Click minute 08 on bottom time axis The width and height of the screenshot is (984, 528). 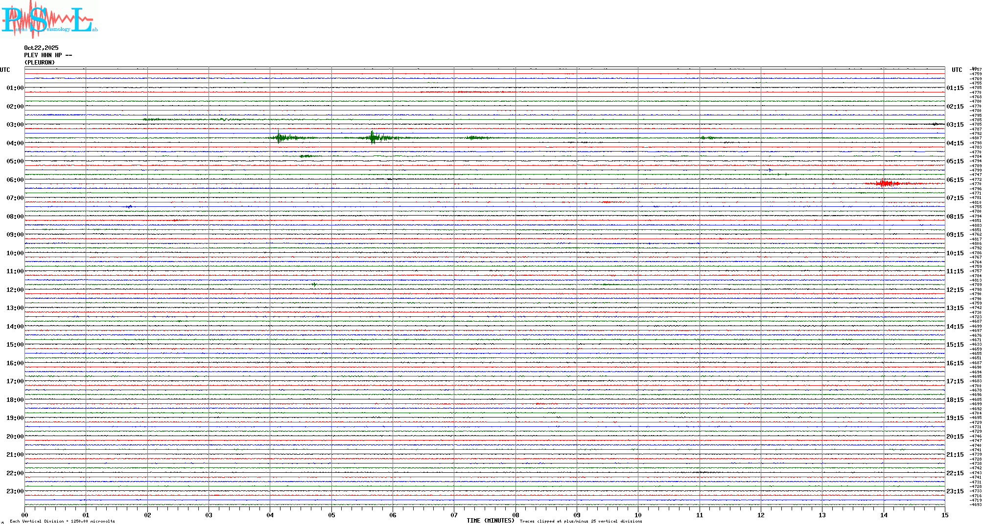click(x=515, y=515)
